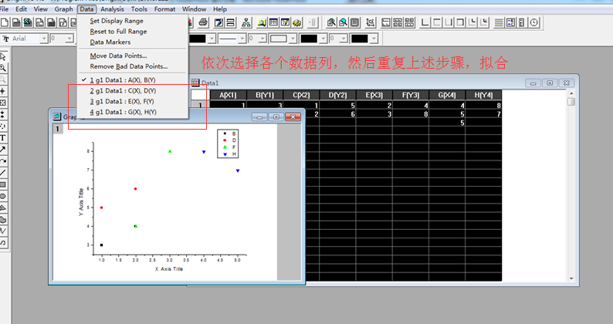
Task: Select the Arrow drawing tool
Action: 3,149
